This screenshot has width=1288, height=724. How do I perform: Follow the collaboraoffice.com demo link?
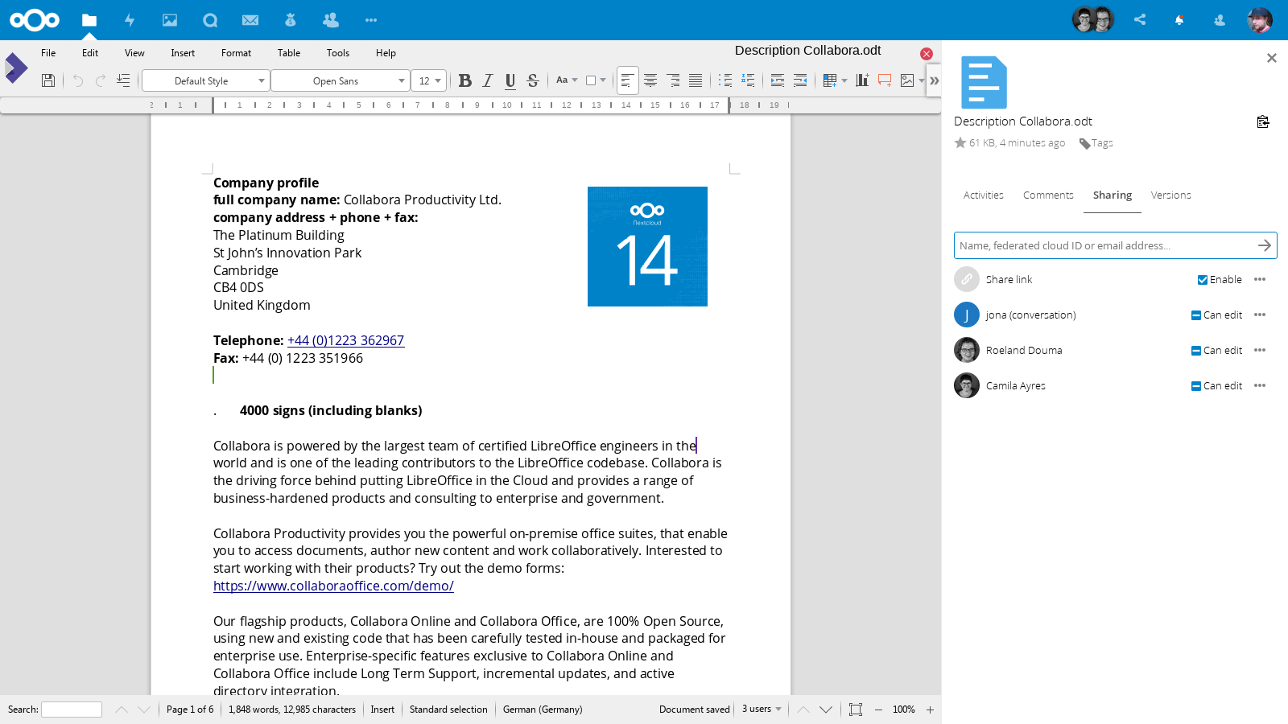[333, 586]
